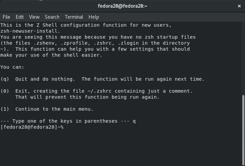This screenshot has width=245, height=166.
Task: Click the 'You can:' text line
Action: 12,67
